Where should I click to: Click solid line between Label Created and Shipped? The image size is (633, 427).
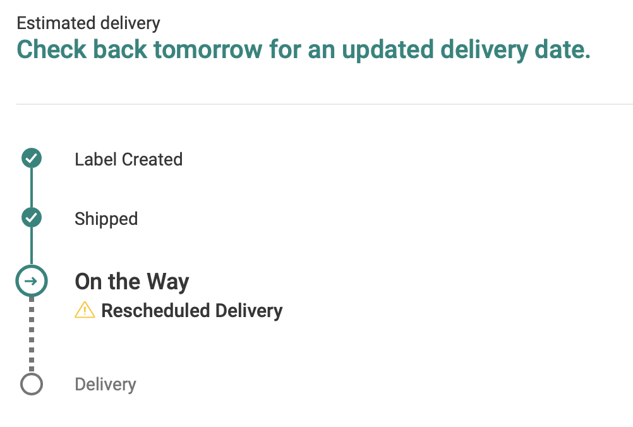[31, 188]
